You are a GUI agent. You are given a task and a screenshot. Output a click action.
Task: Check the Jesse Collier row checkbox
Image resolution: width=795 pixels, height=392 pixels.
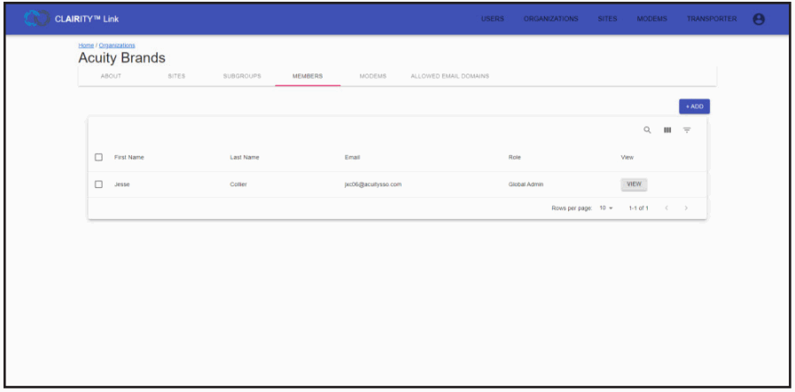point(99,184)
